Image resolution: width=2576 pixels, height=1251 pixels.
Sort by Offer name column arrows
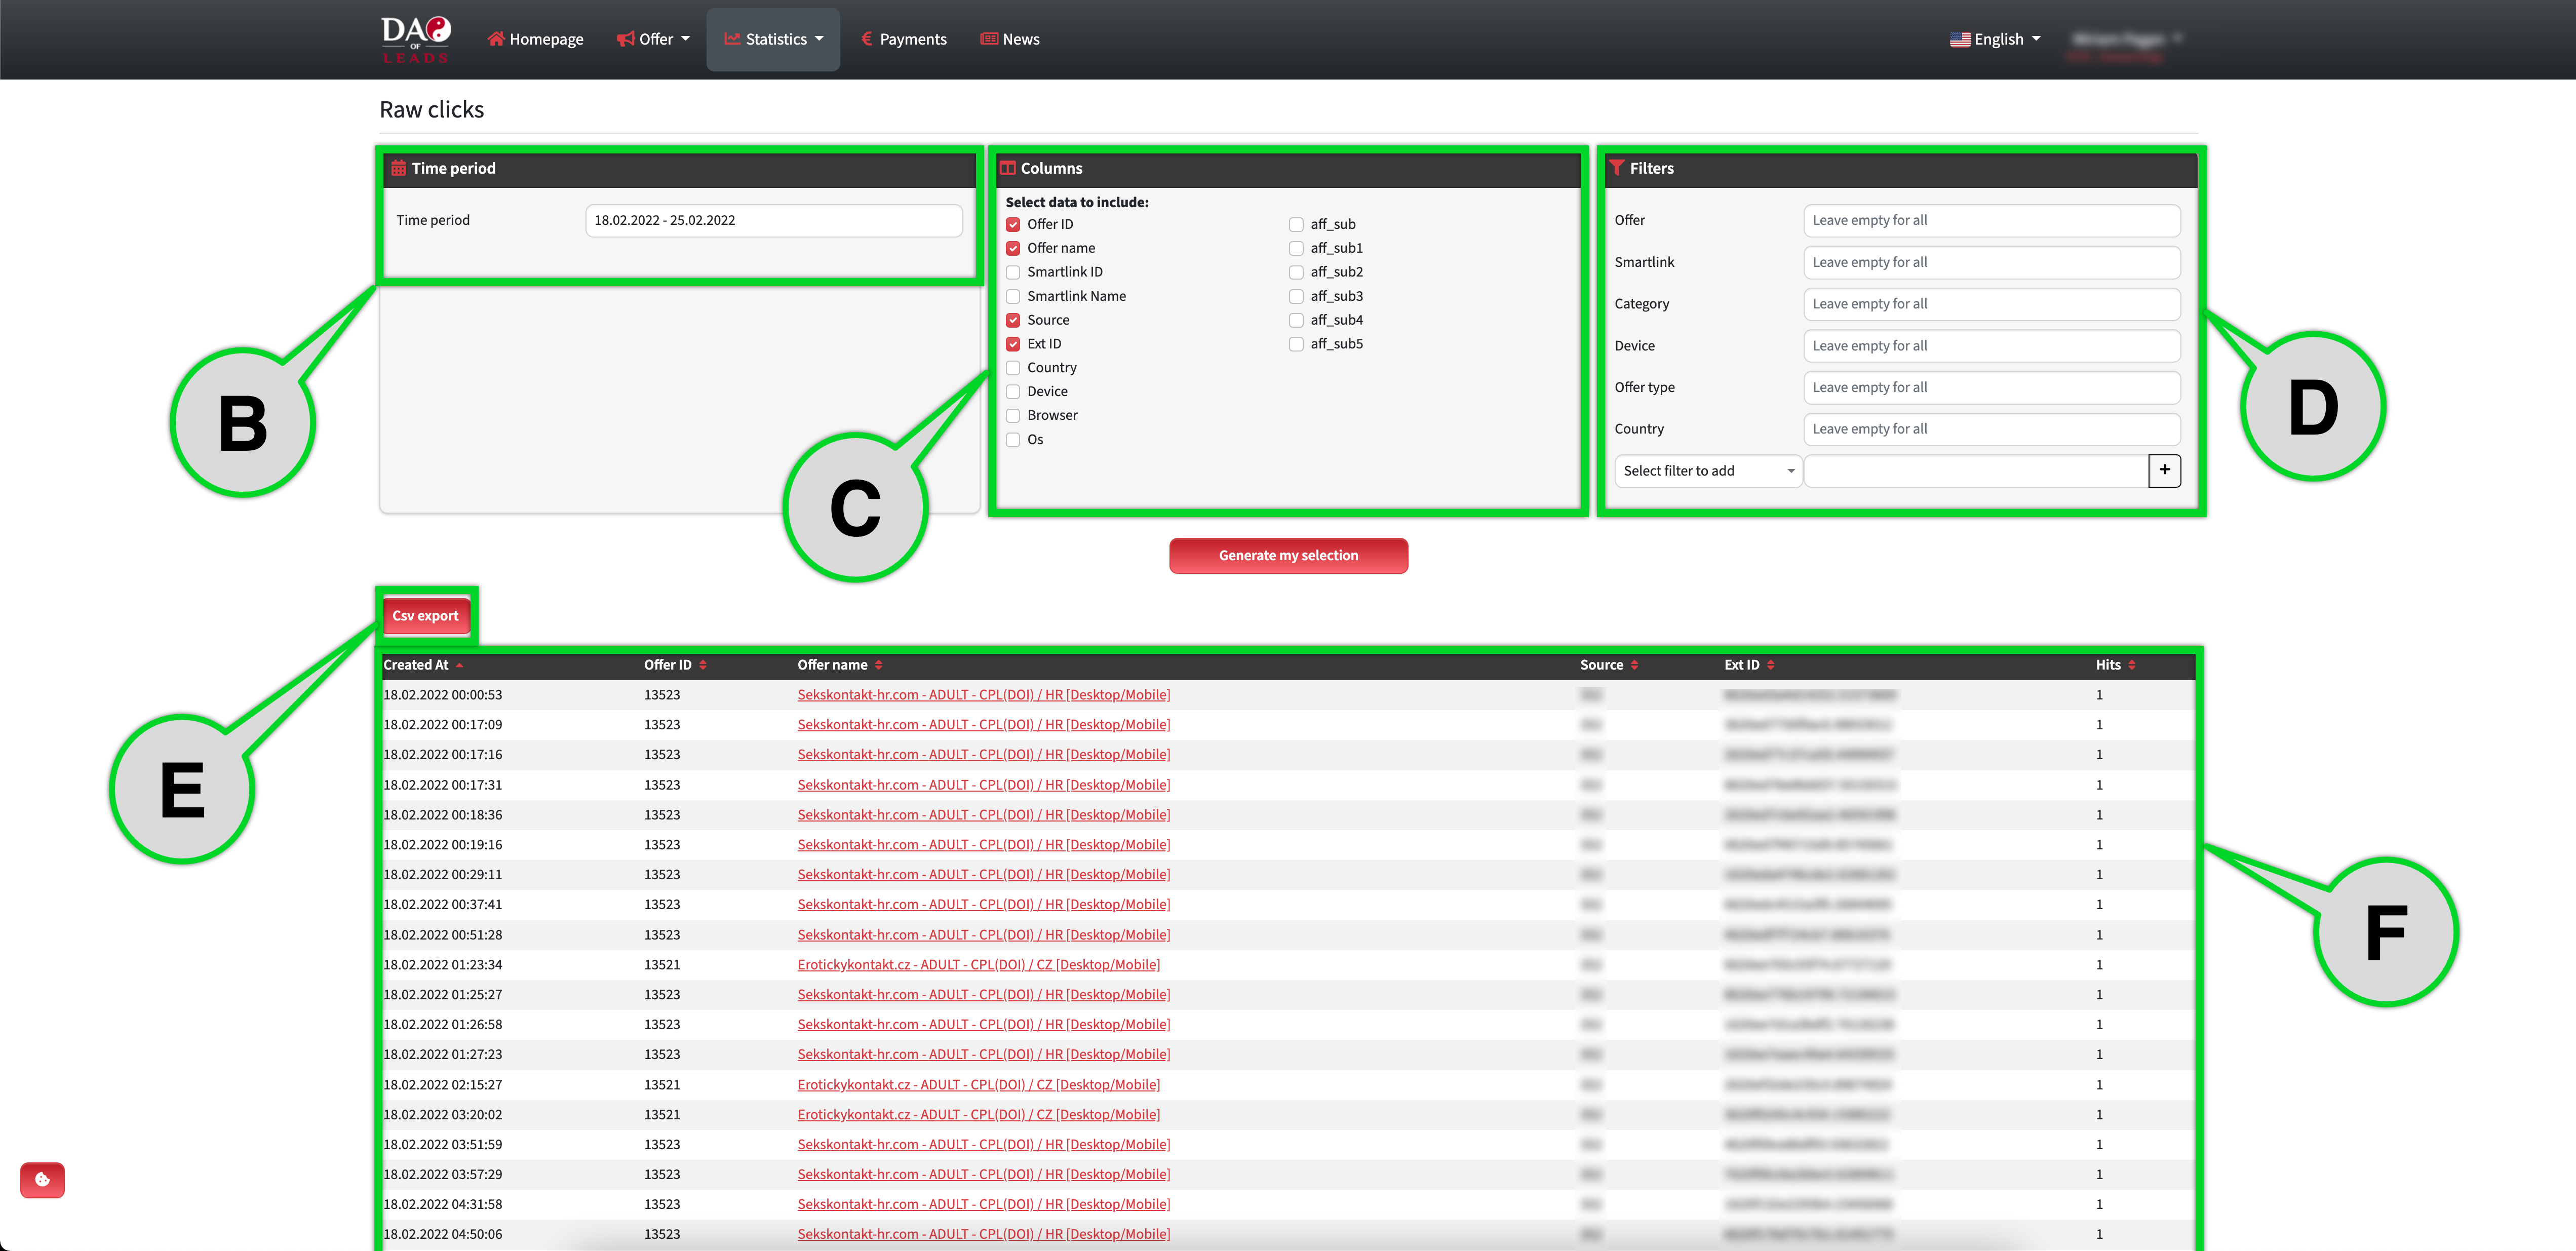pos(878,665)
